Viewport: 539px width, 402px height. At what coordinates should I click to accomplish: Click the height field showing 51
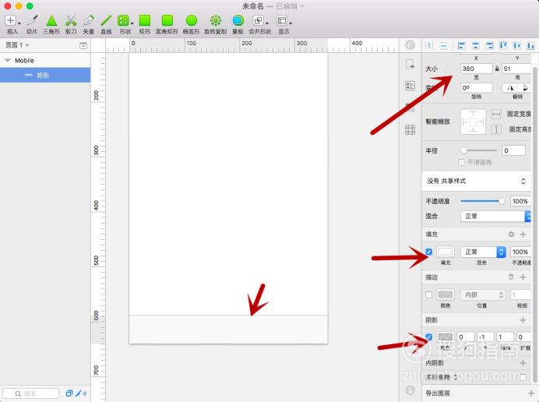tap(516, 69)
